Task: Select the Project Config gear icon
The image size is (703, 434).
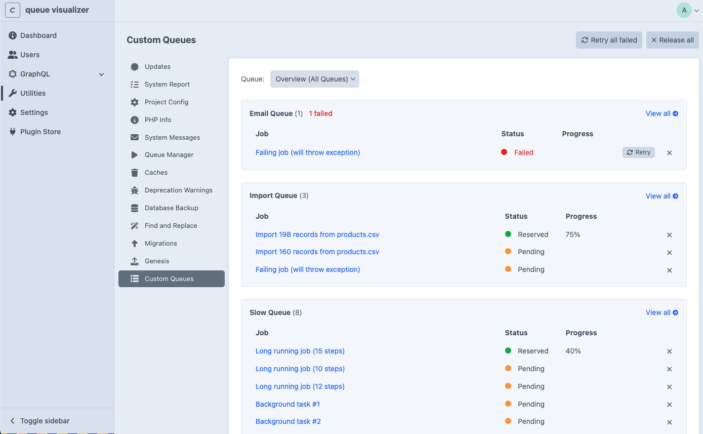Action: (134, 102)
